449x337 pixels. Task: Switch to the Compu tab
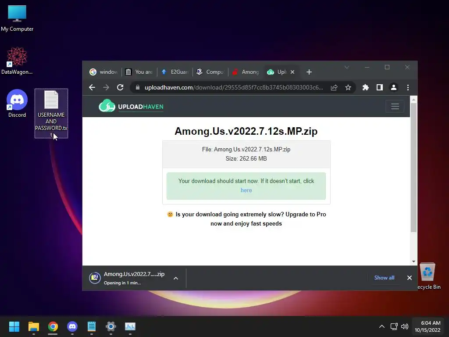[x=210, y=72]
